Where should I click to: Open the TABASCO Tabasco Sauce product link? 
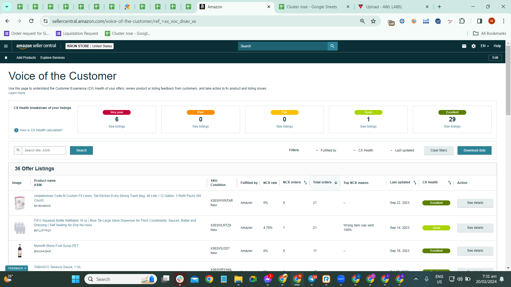[57, 267]
